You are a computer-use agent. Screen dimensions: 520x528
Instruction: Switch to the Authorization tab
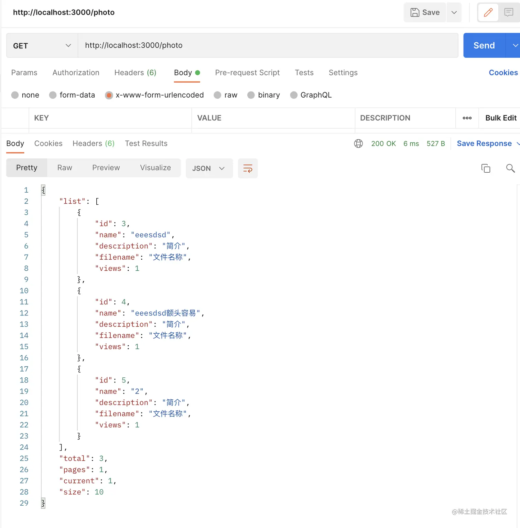click(x=76, y=73)
